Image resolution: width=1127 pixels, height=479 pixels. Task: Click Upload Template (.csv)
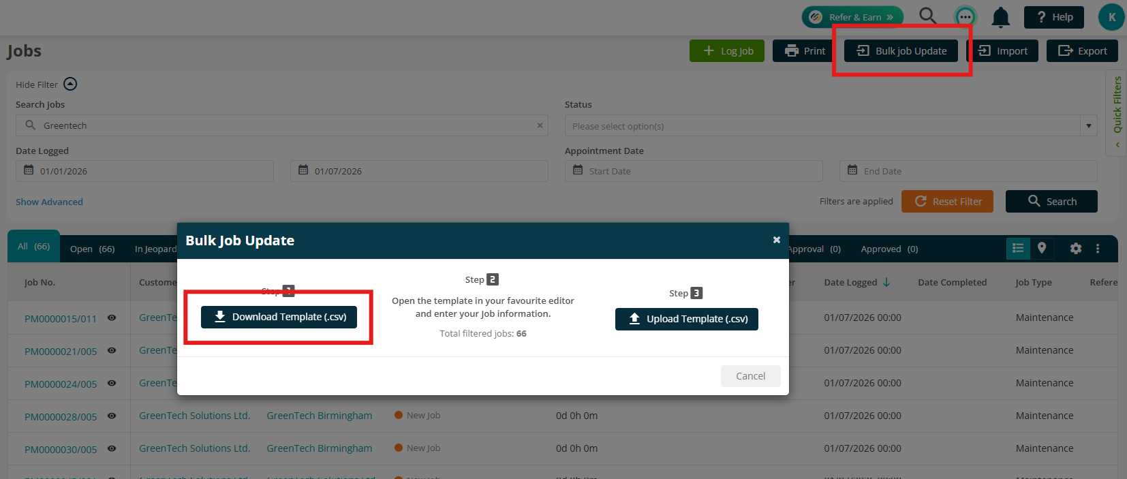tap(687, 319)
